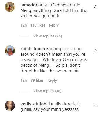Open the zarahstouch username link
The image size is (106, 114).
33,49
